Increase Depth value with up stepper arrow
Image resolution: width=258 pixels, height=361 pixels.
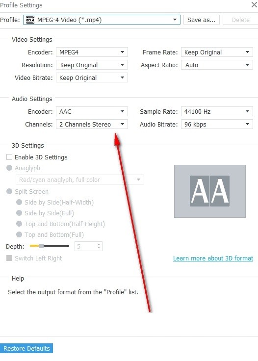99,245
